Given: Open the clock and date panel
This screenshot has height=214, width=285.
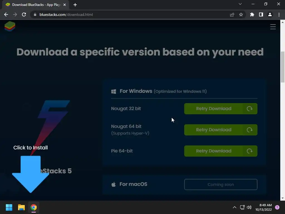Looking at the screenshot, I should tap(264, 207).
